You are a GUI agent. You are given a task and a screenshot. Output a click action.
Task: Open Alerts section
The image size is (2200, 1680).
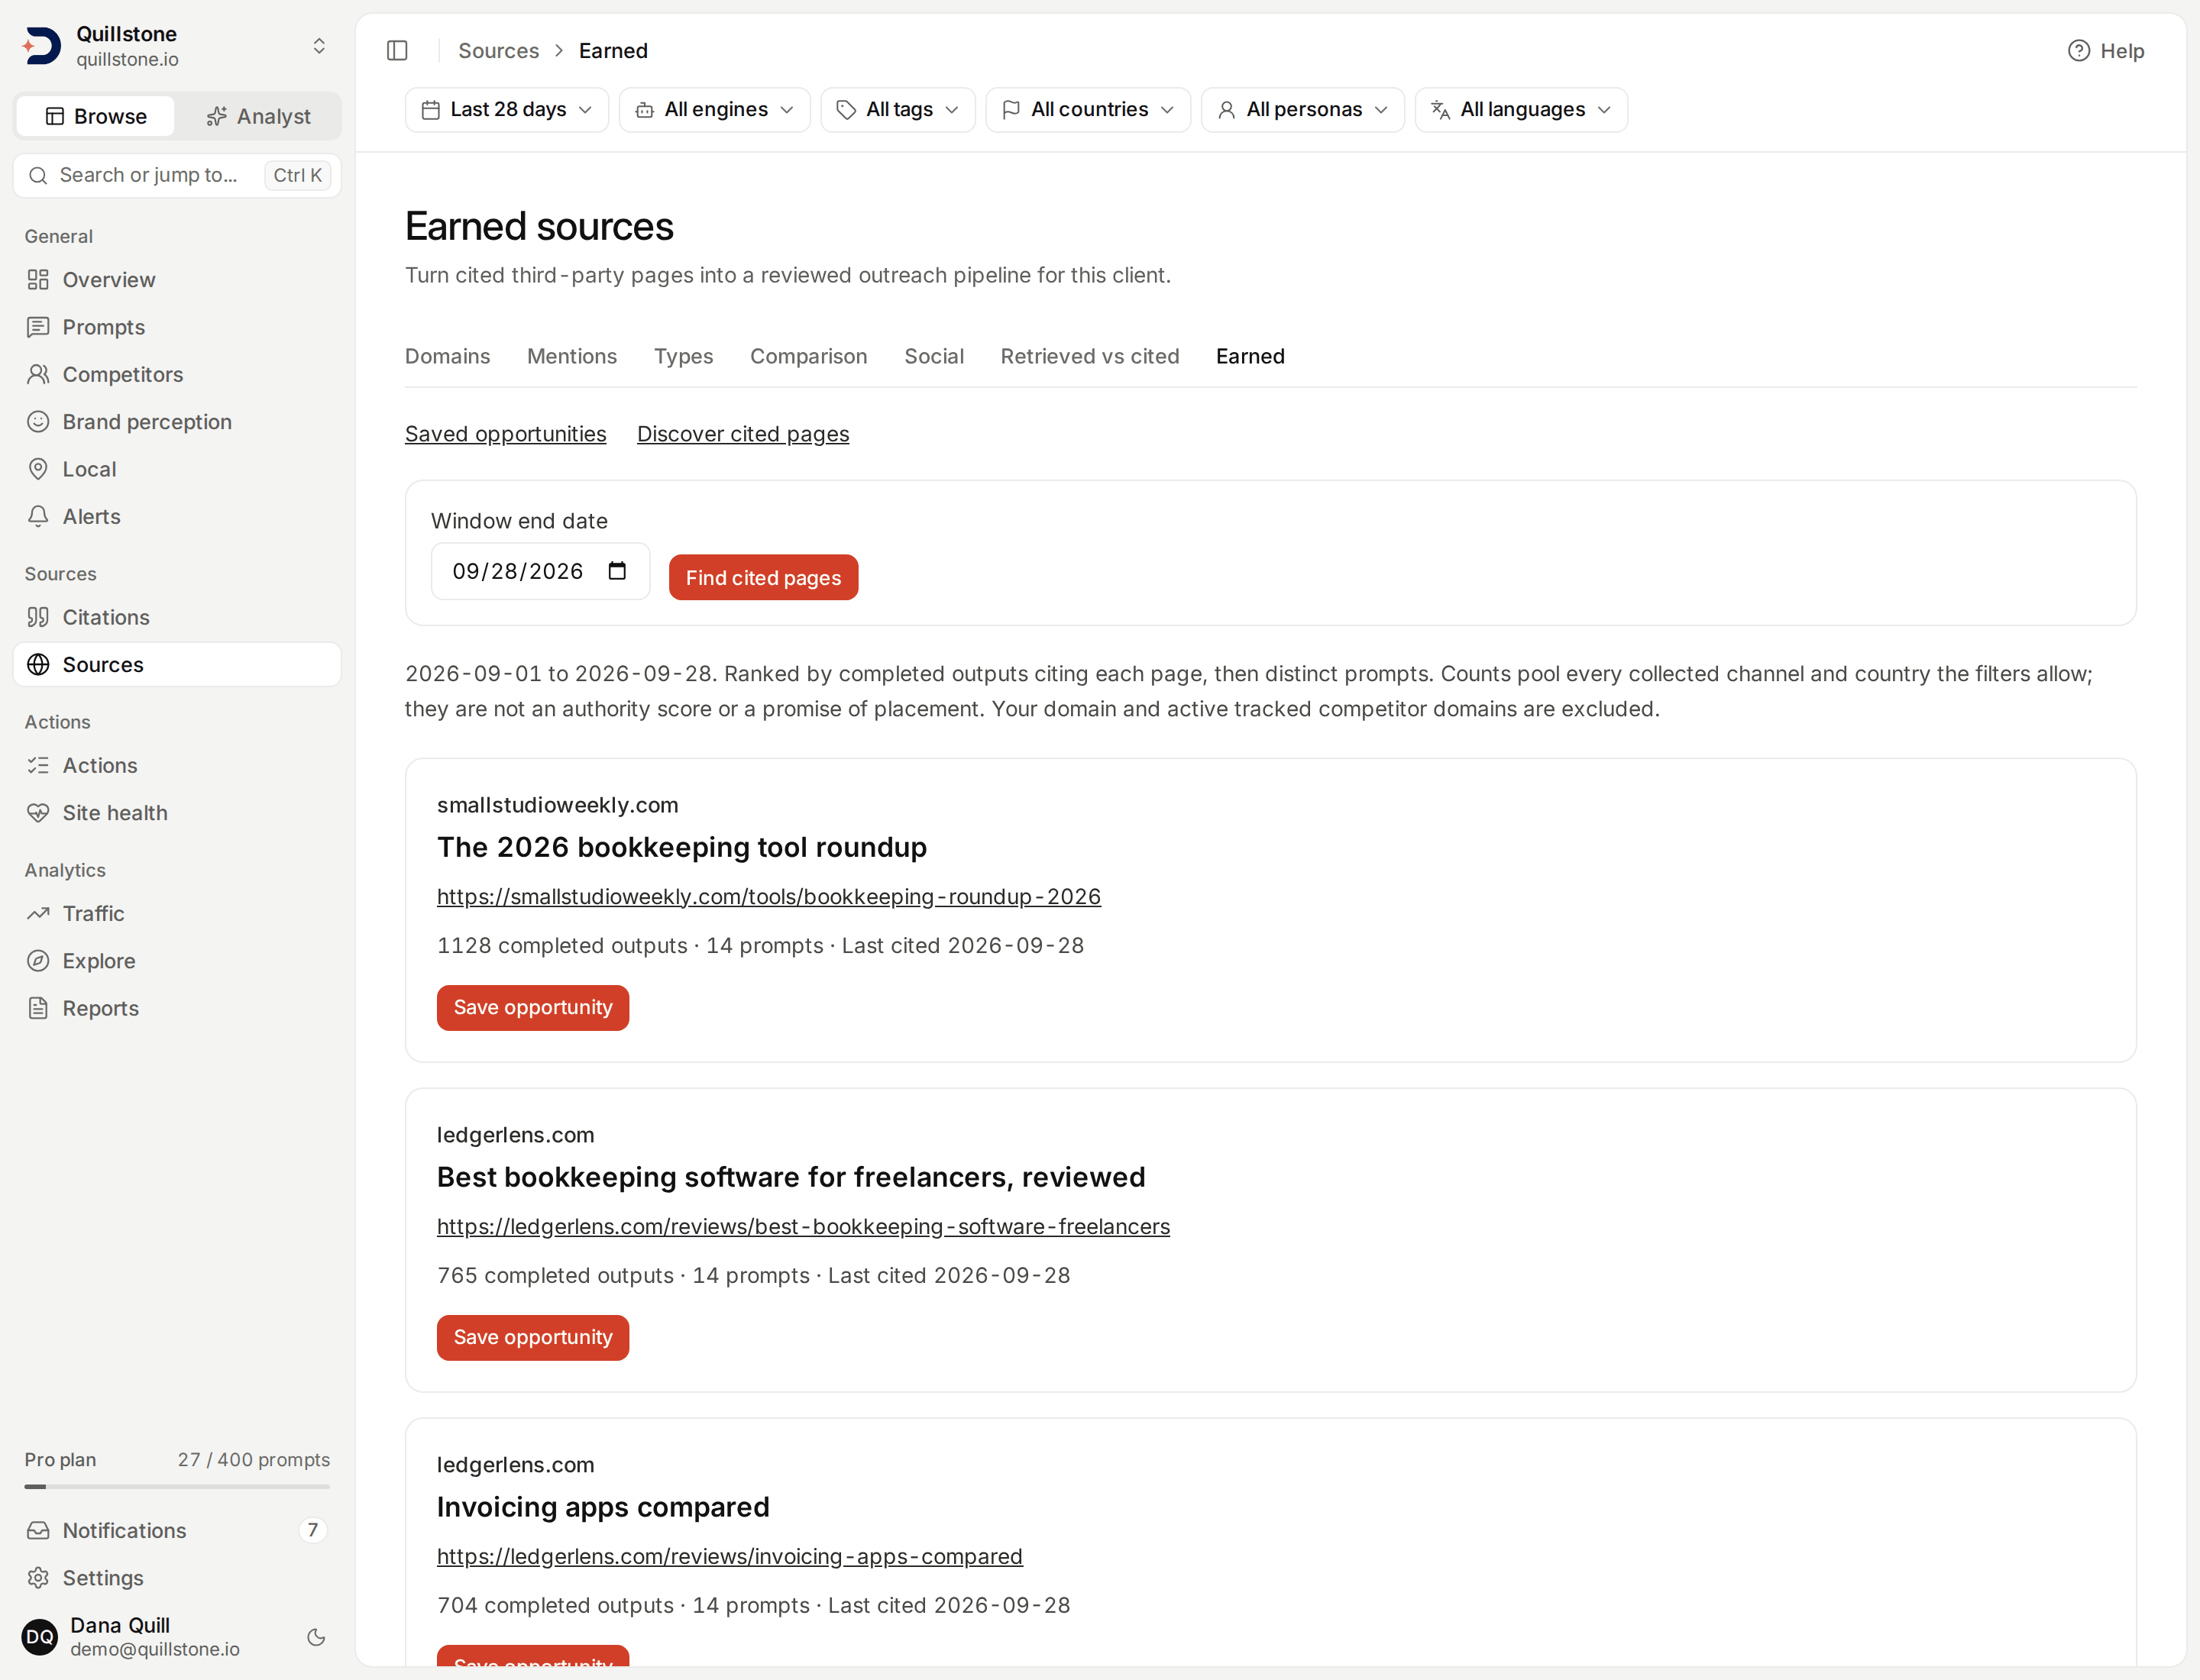click(x=177, y=516)
